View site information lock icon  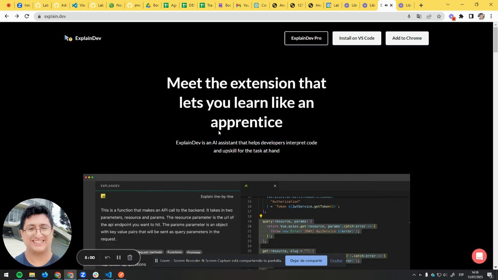(x=39, y=16)
